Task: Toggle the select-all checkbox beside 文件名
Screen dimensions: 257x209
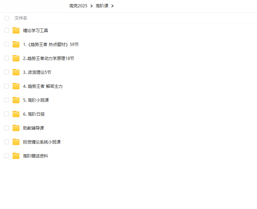Action: (x=7, y=18)
